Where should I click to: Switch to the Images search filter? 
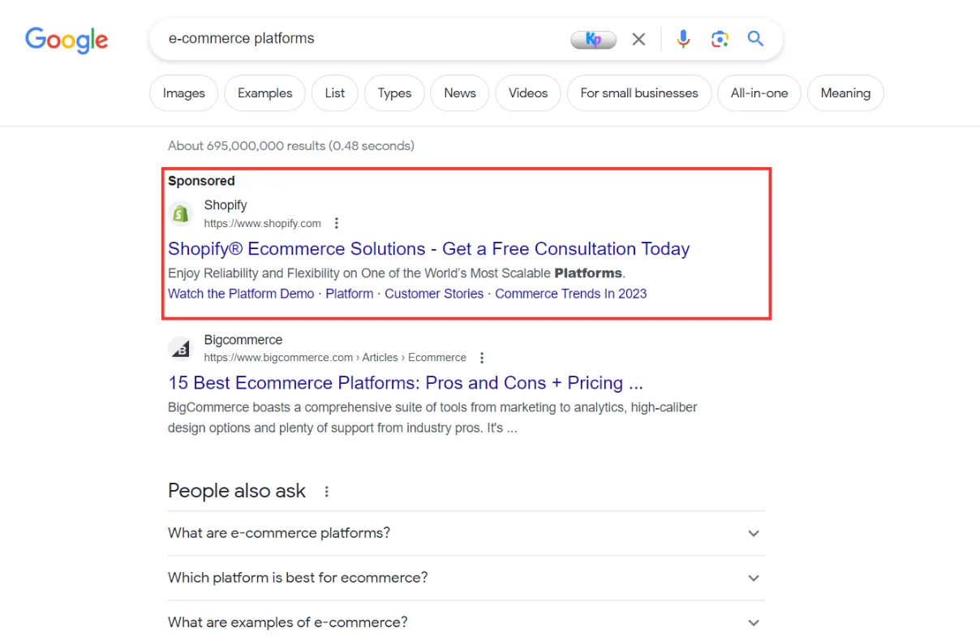(183, 92)
